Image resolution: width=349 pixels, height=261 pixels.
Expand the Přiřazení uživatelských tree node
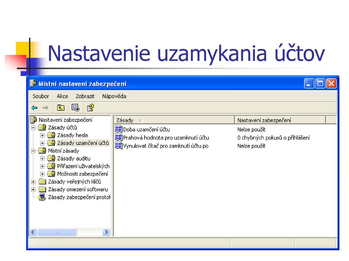pyautogui.click(x=42, y=166)
